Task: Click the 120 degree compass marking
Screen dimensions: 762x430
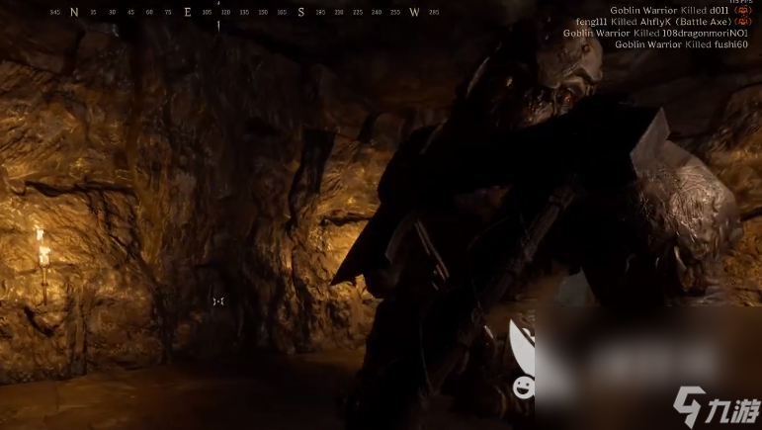Action: point(225,13)
